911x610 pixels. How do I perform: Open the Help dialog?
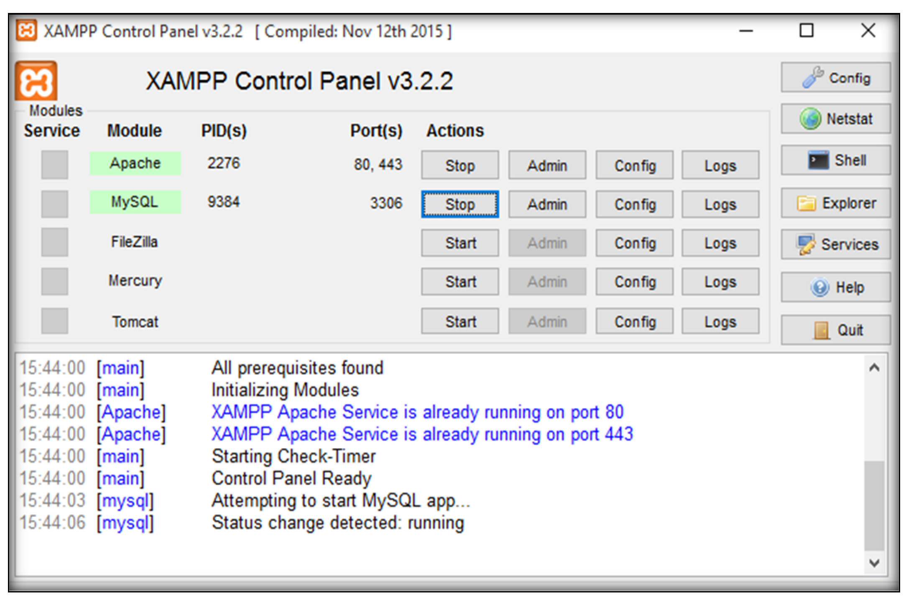click(835, 287)
